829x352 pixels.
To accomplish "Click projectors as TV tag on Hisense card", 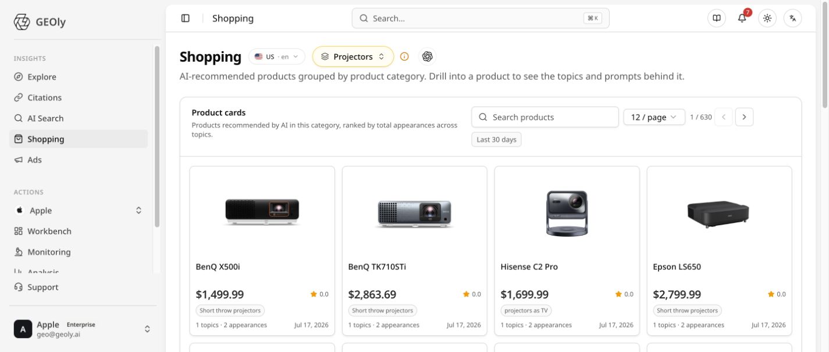I will pos(527,311).
